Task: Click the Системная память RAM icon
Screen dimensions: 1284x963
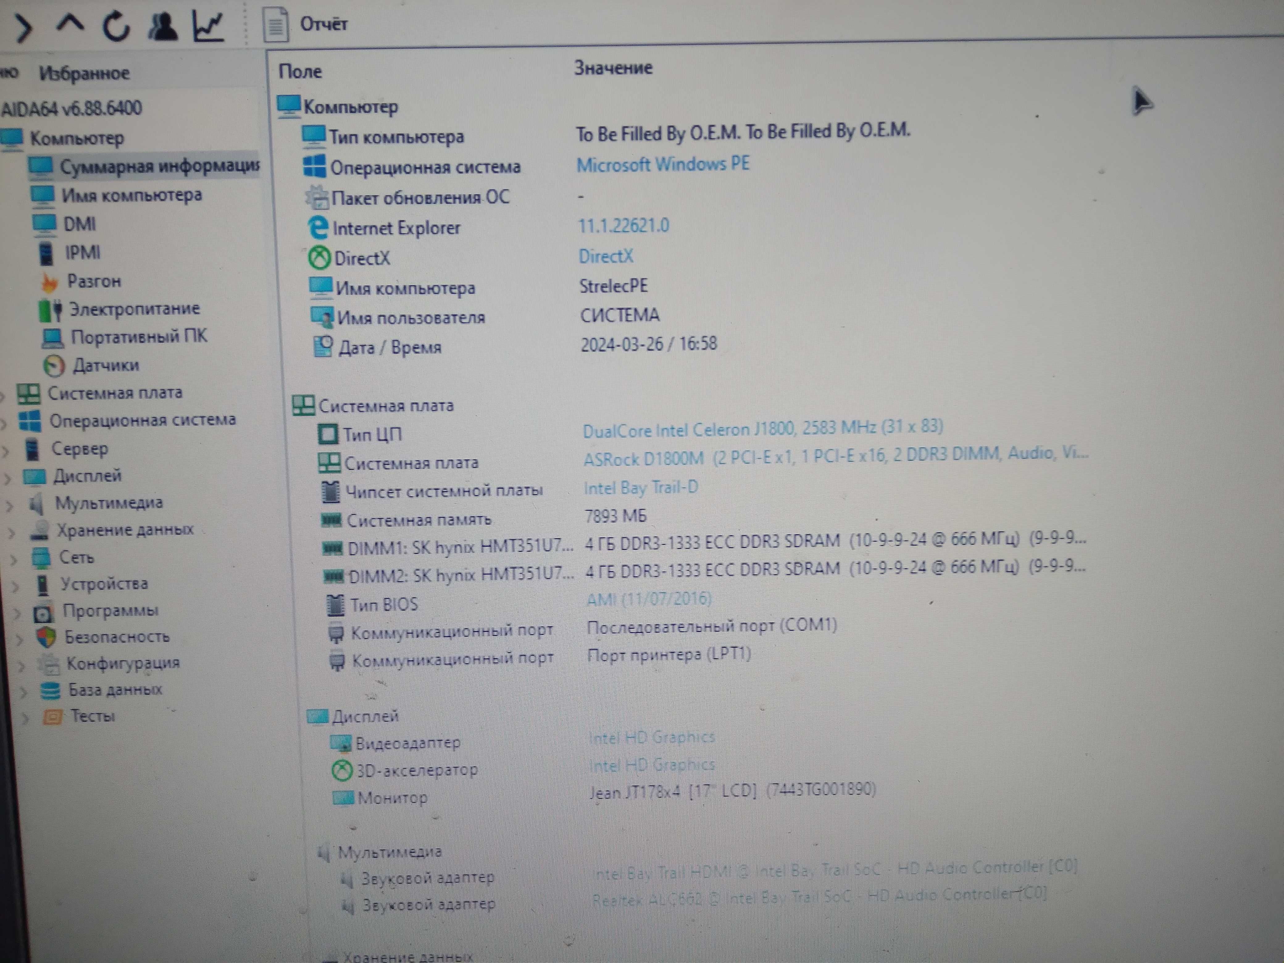Action: [331, 520]
